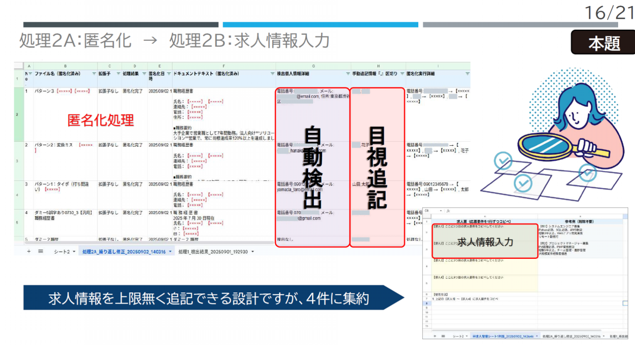Image resolution: width=635 pixels, height=345 pixels.
Task: Click cell 【使用方法】 in right spreadsheet
Action: point(485,294)
